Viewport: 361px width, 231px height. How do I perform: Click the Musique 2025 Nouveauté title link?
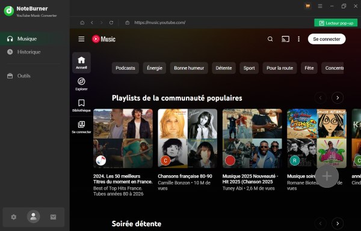(250, 179)
